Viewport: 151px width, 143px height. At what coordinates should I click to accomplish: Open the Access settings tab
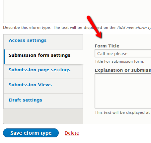click(x=28, y=40)
